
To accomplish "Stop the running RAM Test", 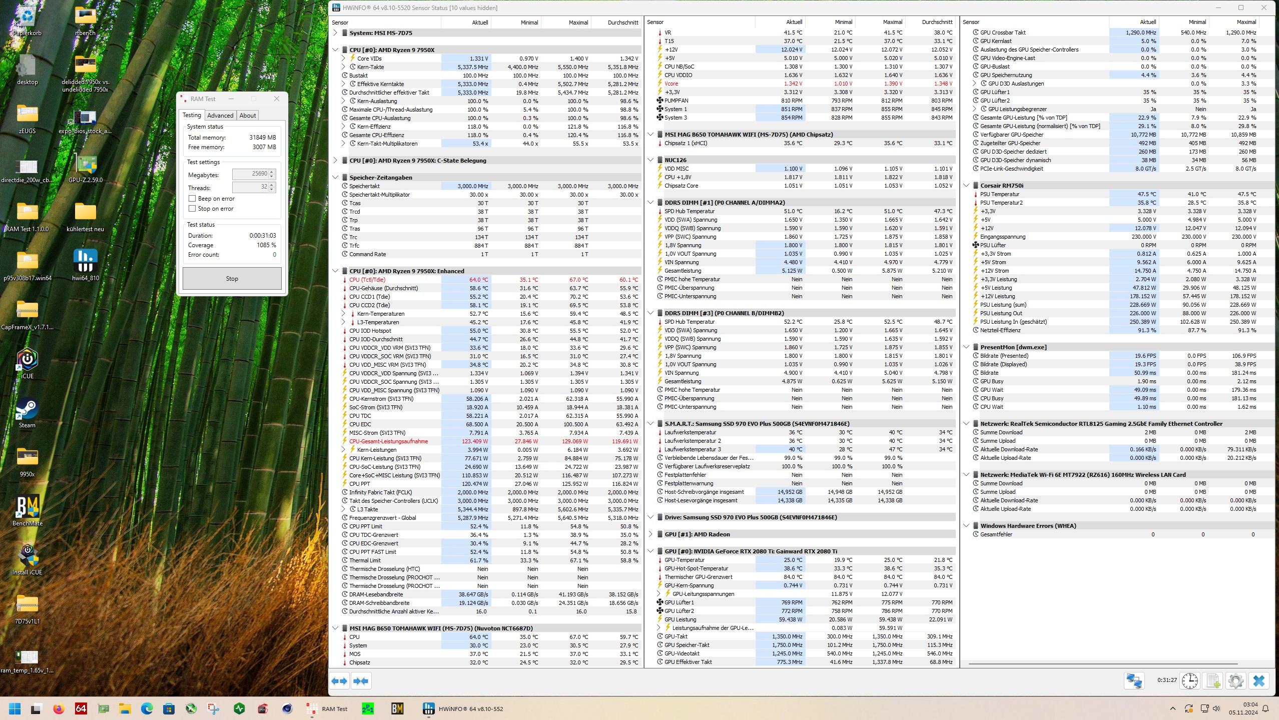I will click(232, 279).
